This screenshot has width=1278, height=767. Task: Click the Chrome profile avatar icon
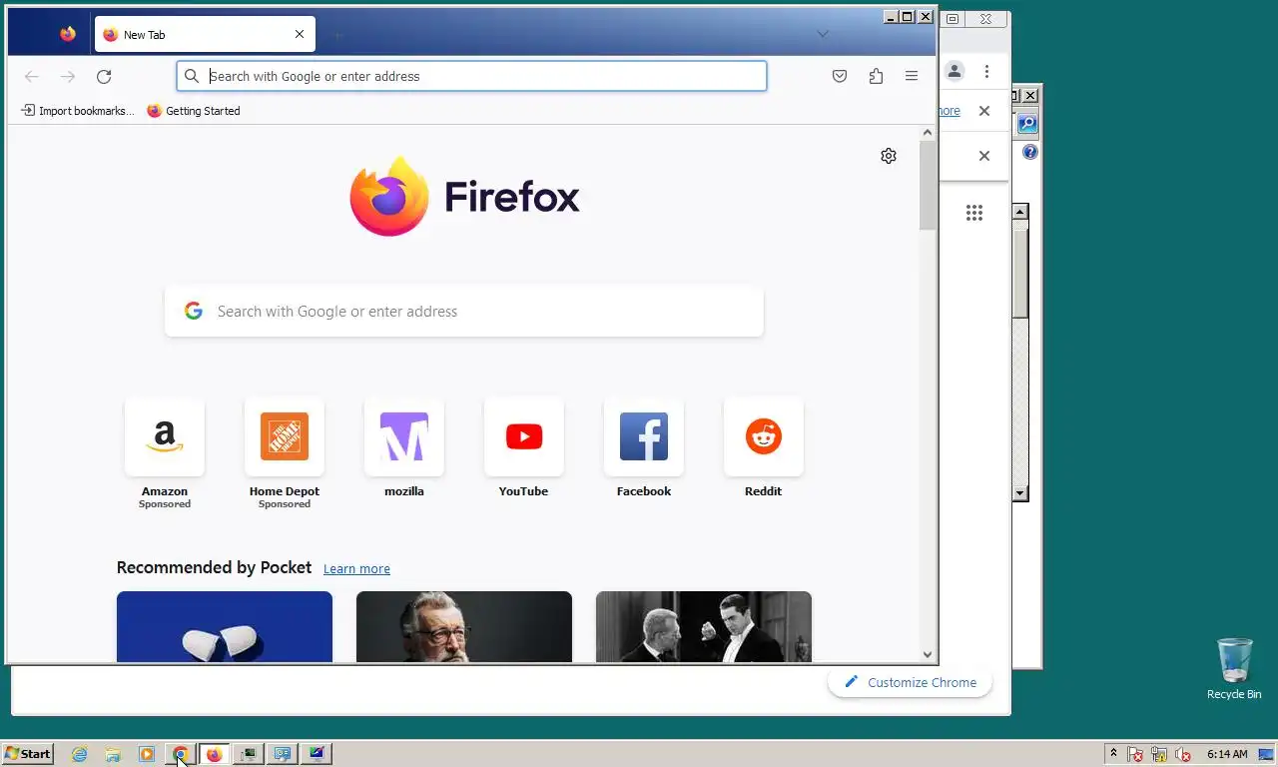click(955, 71)
